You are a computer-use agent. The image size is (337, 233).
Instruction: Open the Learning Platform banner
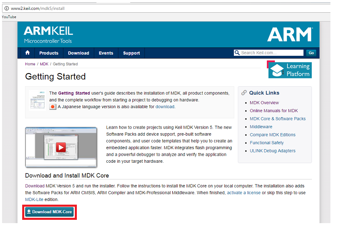coord(290,70)
